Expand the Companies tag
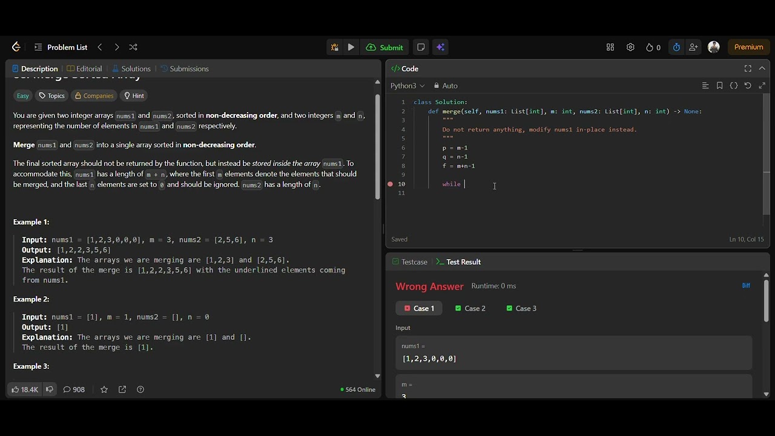This screenshot has height=436, width=775. 94,96
